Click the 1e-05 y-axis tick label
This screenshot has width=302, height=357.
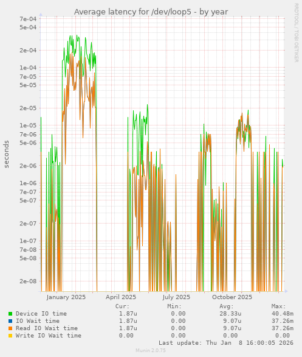[x=28, y=125]
